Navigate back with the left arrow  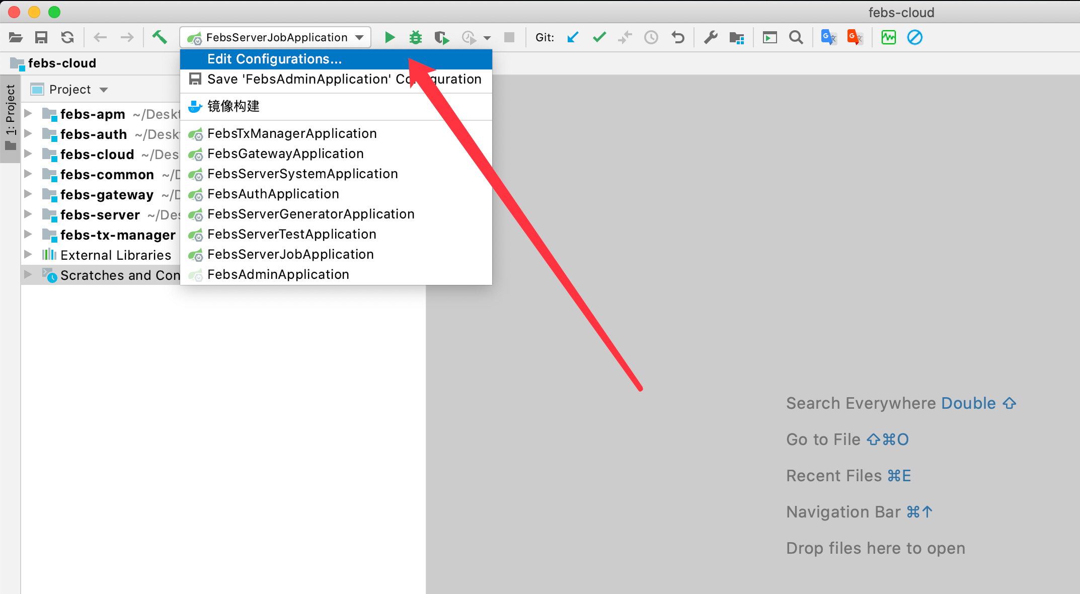pyautogui.click(x=100, y=37)
